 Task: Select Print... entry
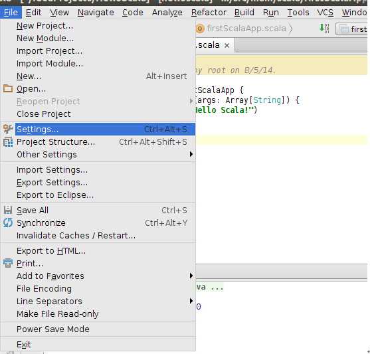click(x=98, y=263)
